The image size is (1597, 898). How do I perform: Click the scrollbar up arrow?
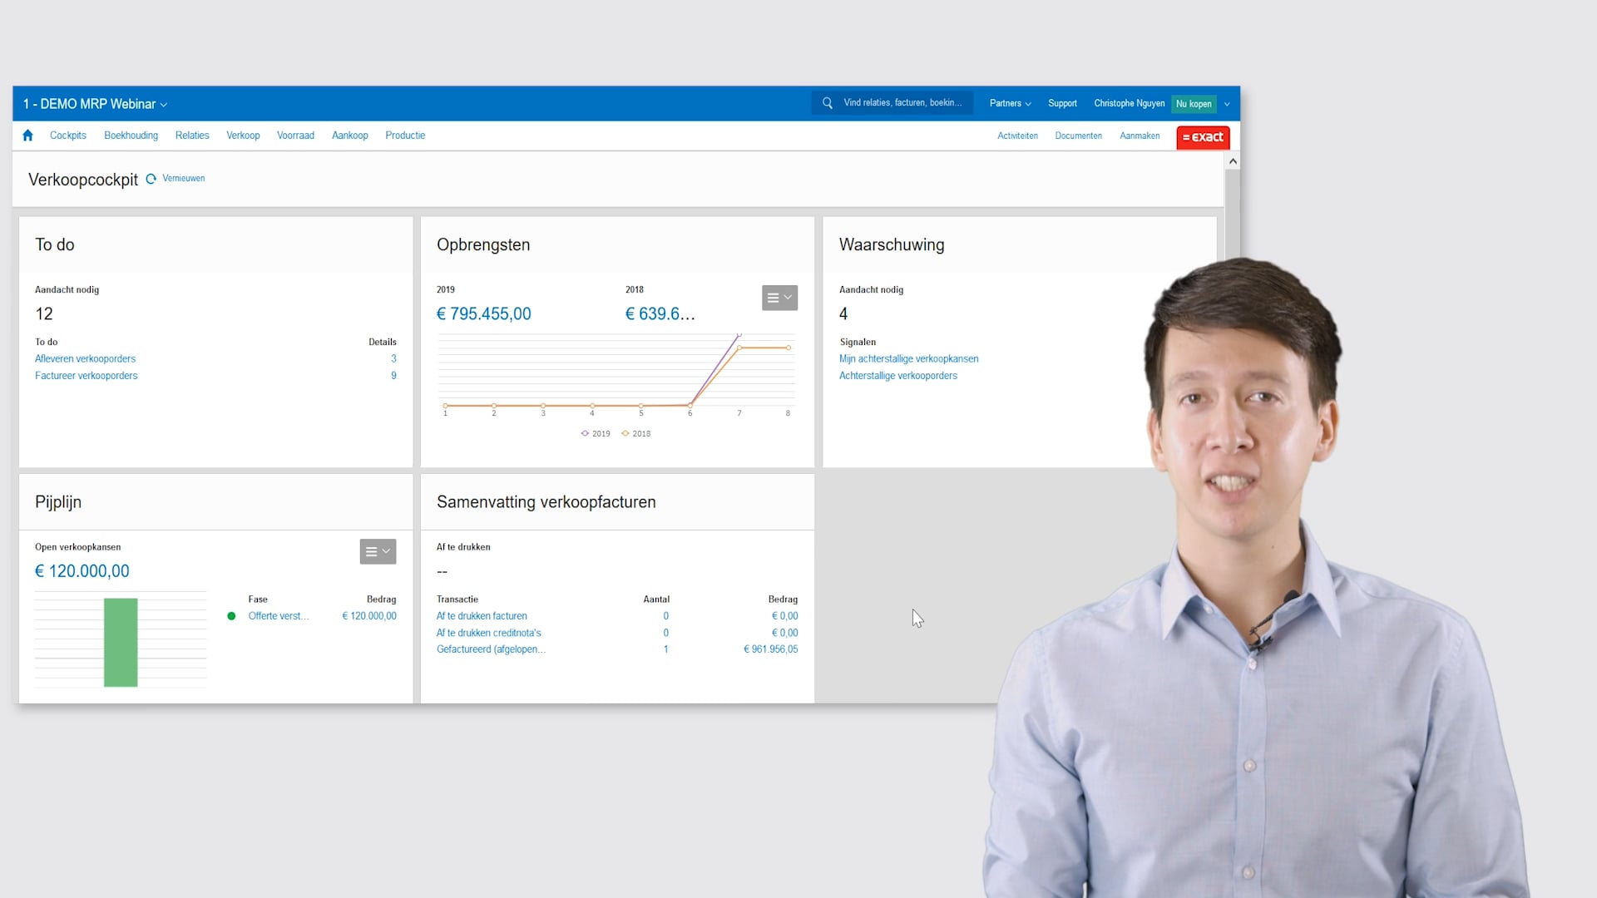coord(1233,161)
